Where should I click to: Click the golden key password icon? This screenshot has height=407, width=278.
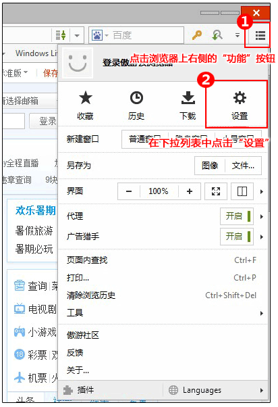pos(197,34)
